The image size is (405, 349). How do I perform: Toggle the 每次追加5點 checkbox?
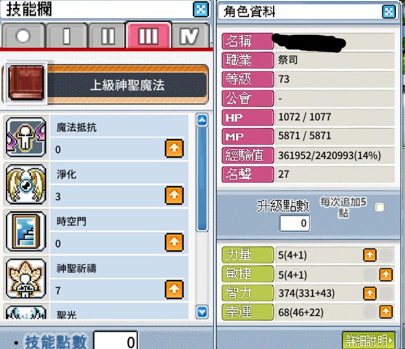click(379, 207)
